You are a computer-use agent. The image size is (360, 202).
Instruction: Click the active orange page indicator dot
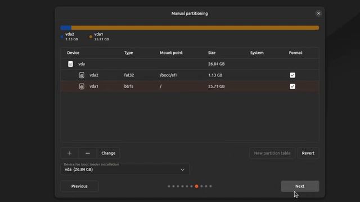coord(196,186)
